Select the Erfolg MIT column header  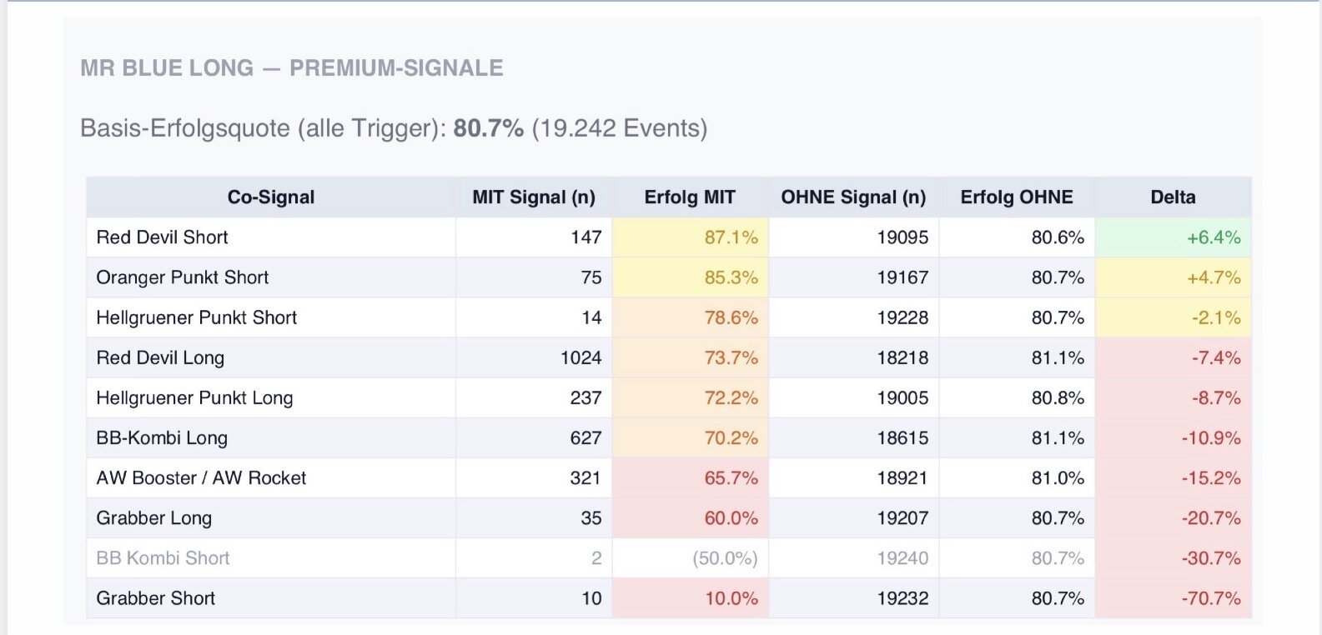(x=690, y=197)
